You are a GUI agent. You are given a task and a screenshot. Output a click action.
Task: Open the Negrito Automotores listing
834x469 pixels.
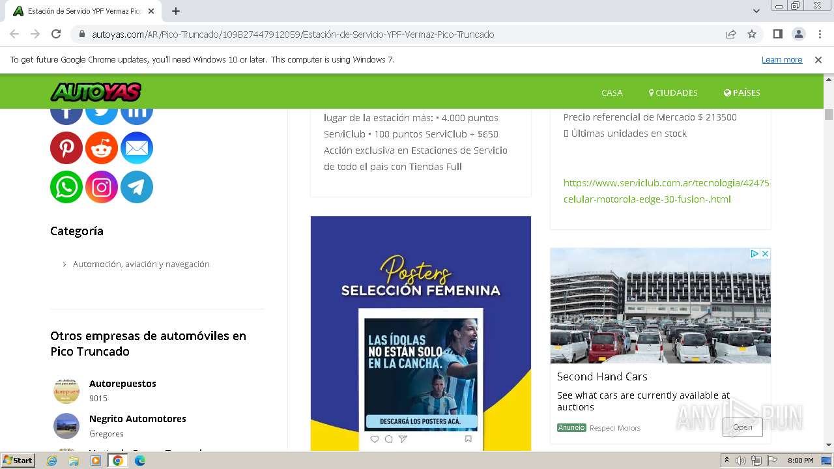pos(137,419)
